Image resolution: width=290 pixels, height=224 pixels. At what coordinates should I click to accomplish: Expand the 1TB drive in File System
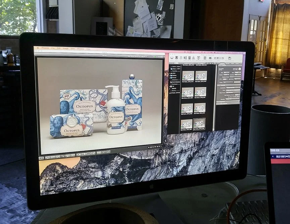170,87
